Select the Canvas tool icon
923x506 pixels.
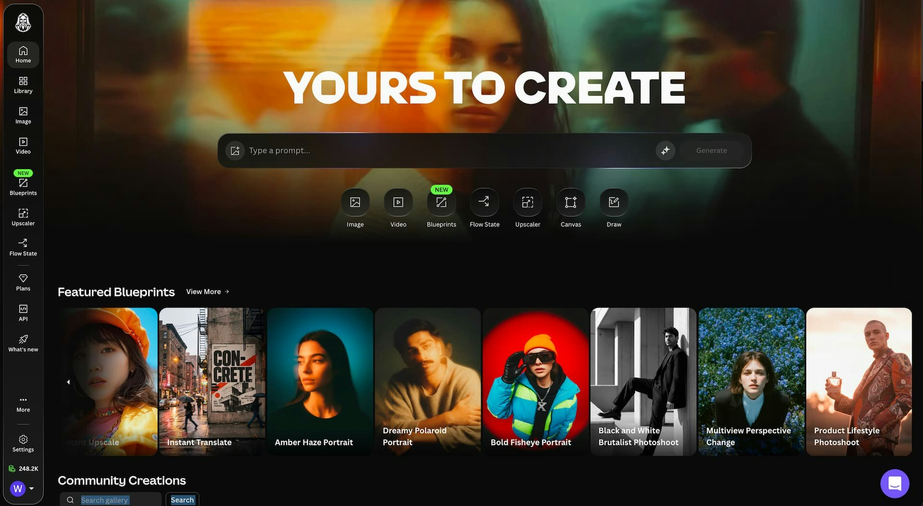571,202
